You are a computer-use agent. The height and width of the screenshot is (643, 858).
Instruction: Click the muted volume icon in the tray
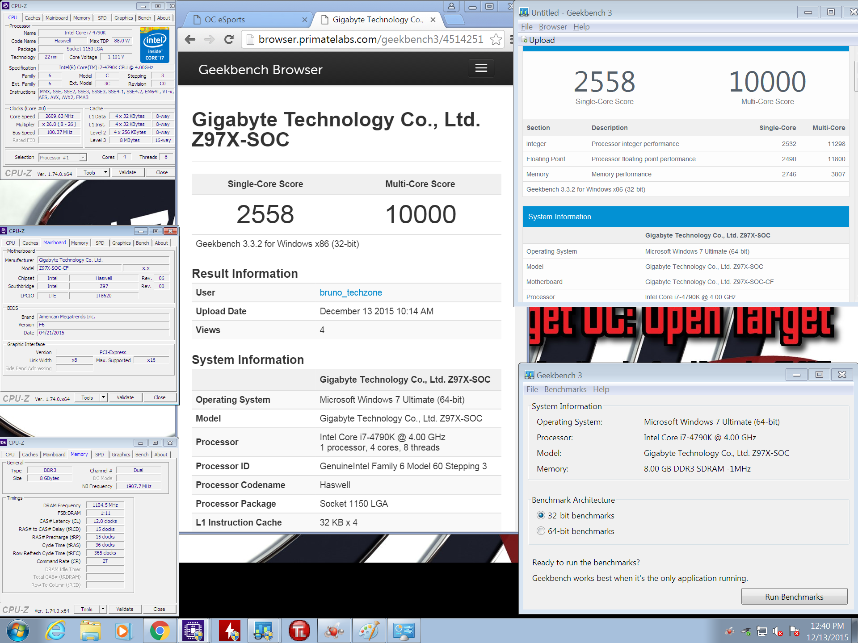pos(778,631)
